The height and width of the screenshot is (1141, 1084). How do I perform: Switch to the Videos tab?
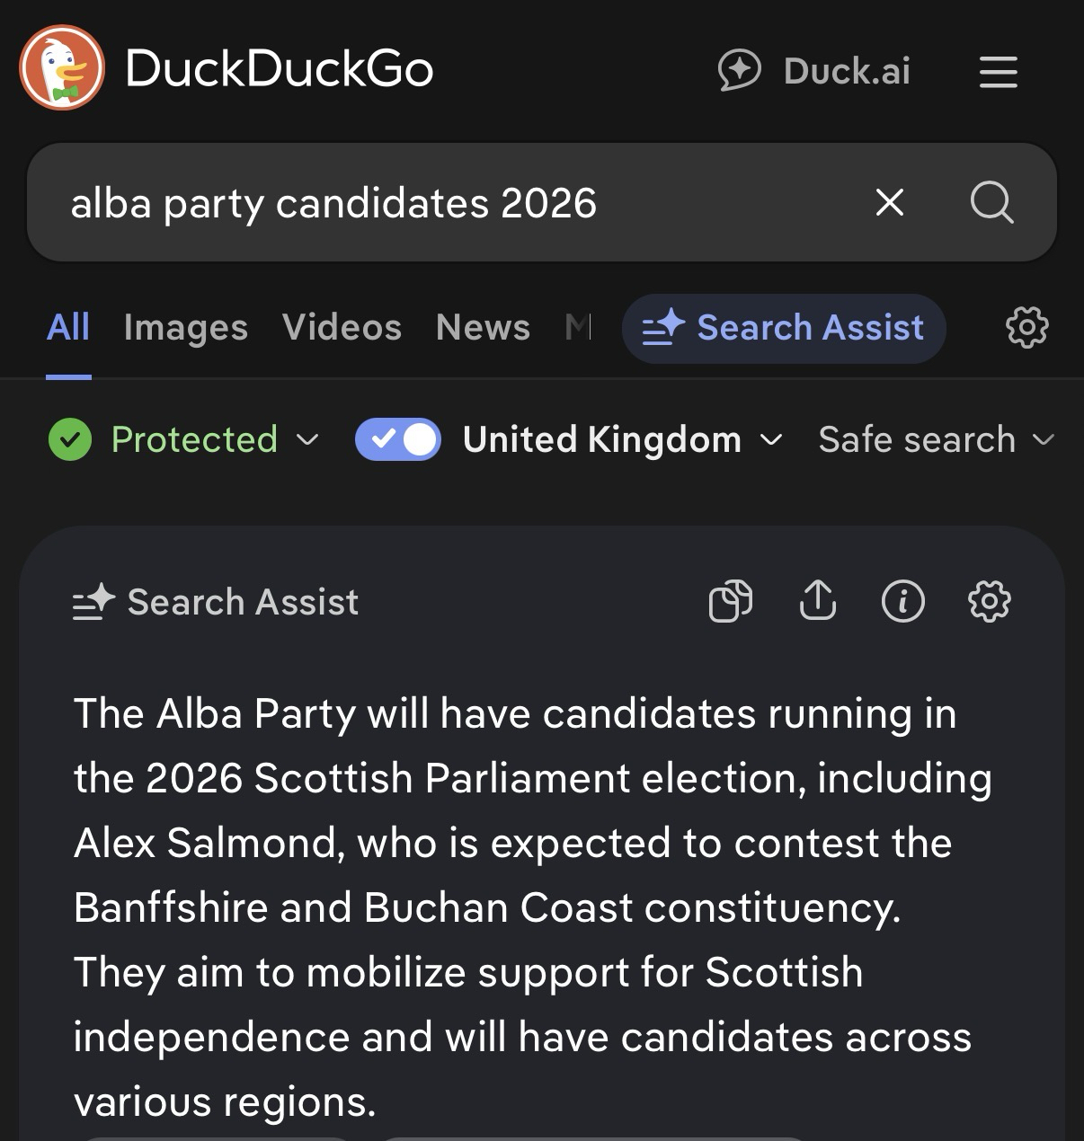342,328
